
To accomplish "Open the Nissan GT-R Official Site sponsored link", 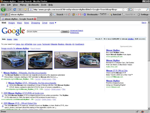I will pyautogui.click(x=117, y=71).
